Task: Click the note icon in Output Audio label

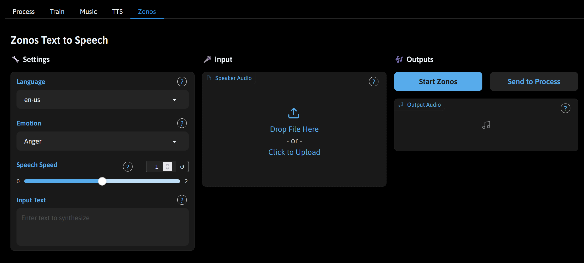Action: 401,105
